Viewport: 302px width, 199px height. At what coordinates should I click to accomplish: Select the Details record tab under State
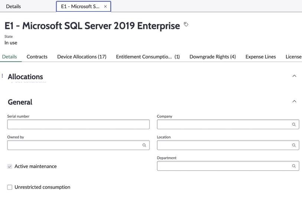tap(9, 57)
